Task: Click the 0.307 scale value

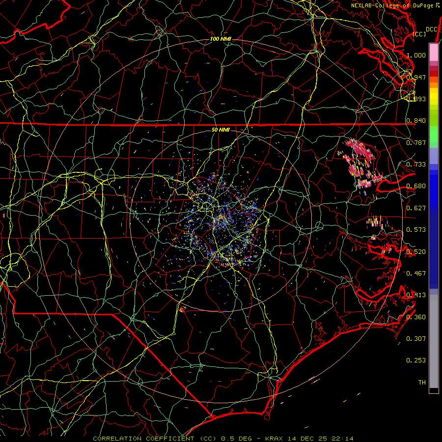Action: tap(416, 339)
